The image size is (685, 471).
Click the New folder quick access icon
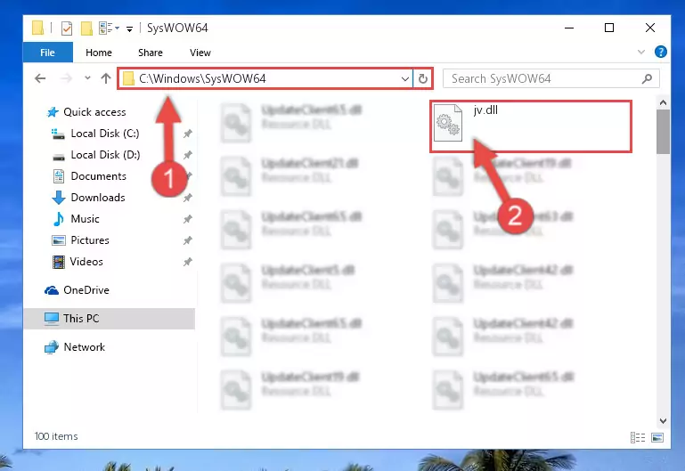86,28
